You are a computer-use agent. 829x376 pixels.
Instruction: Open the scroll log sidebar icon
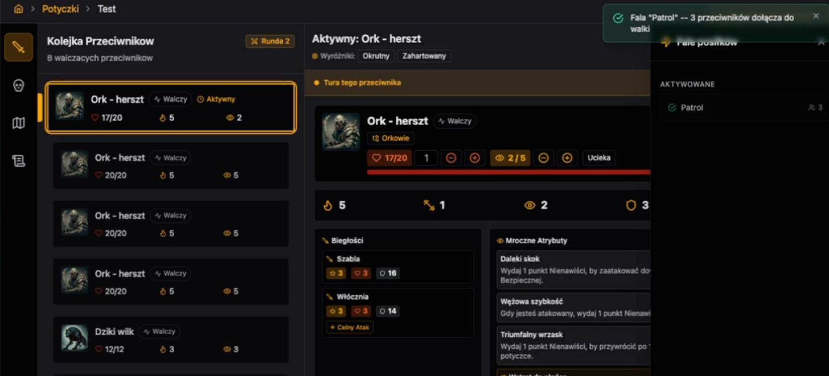coord(18,161)
